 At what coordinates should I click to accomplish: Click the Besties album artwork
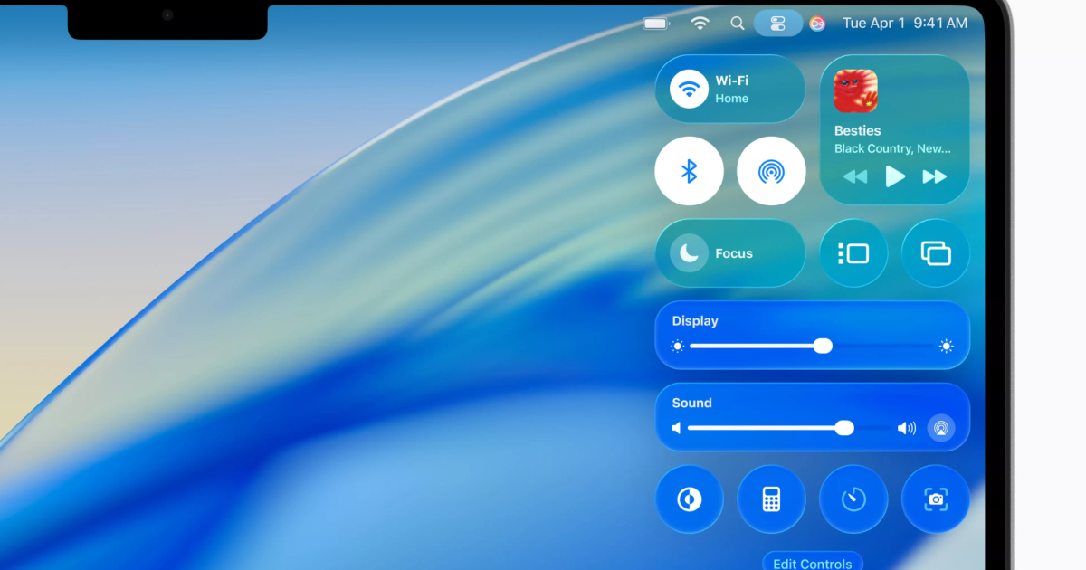[855, 91]
